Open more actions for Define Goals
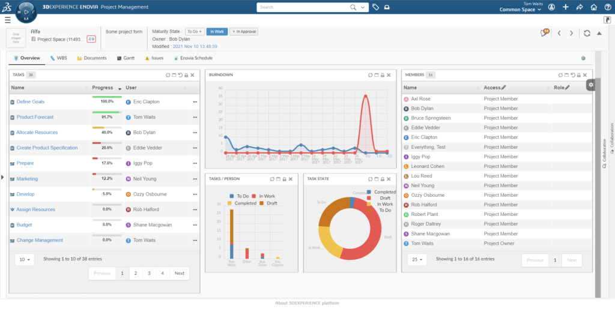Image resolution: width=615 pixels, height=309 pixels. click(195, 102)
